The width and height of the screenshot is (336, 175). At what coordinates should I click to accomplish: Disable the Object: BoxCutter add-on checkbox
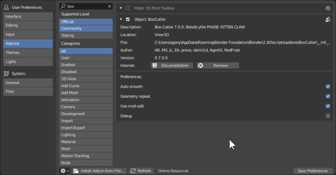coord(128,19)
